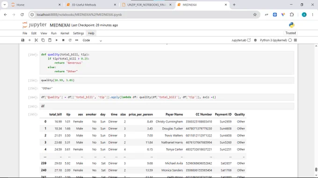Select the Michael Avila cell
The image size is (318, 178).
[x=174, y=163]
